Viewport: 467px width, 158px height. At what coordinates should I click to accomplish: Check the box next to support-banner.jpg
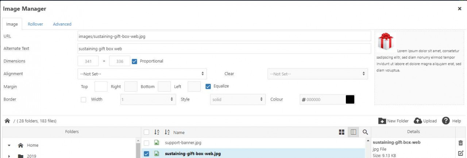(146, 143)
